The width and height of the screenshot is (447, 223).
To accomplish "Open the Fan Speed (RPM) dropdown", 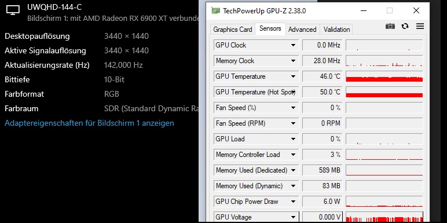I will 293,123.
